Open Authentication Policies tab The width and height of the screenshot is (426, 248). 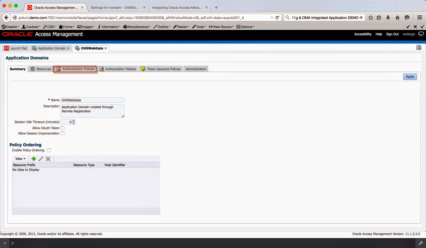[75, 69]
